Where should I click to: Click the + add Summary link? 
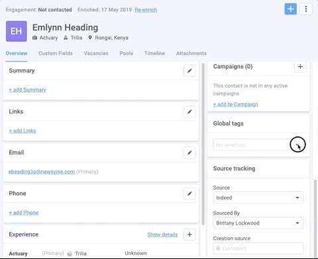pos(27,90)
